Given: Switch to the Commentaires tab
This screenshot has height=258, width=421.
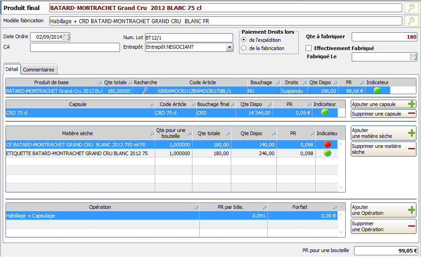Looking at the screenshot, I should (x=38, y=70).
